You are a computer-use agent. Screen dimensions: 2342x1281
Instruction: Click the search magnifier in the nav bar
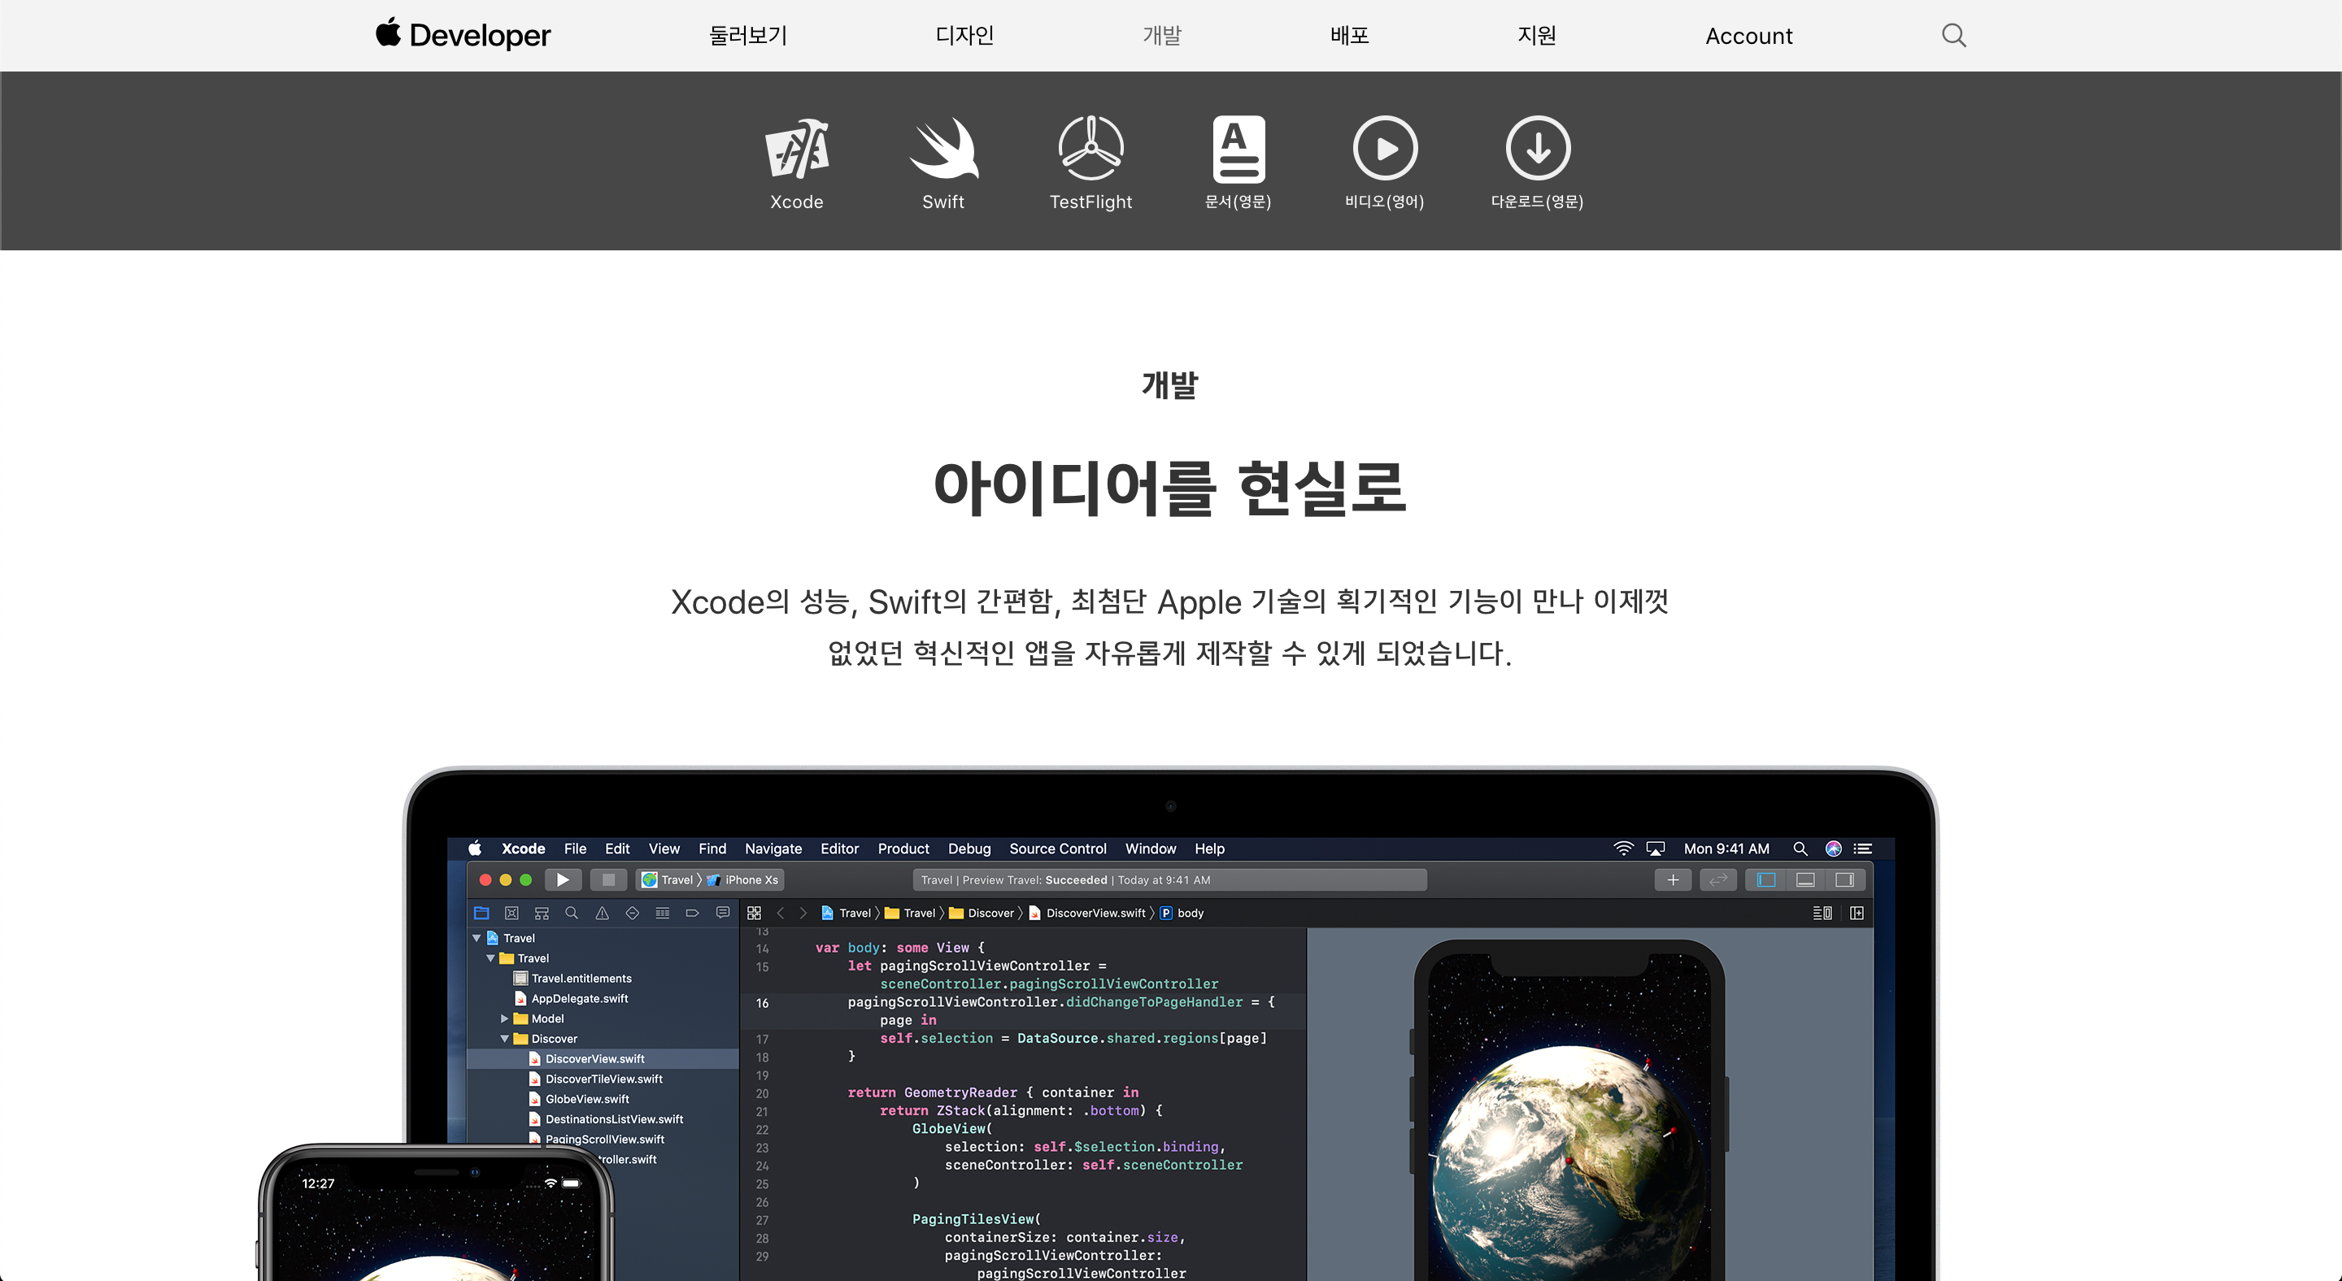pyautogui.click(x=1952, y=36)
